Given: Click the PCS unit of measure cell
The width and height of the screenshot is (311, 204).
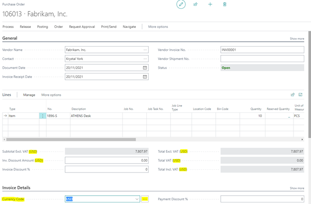Looking at the screenshot, I should pos(299,115).
